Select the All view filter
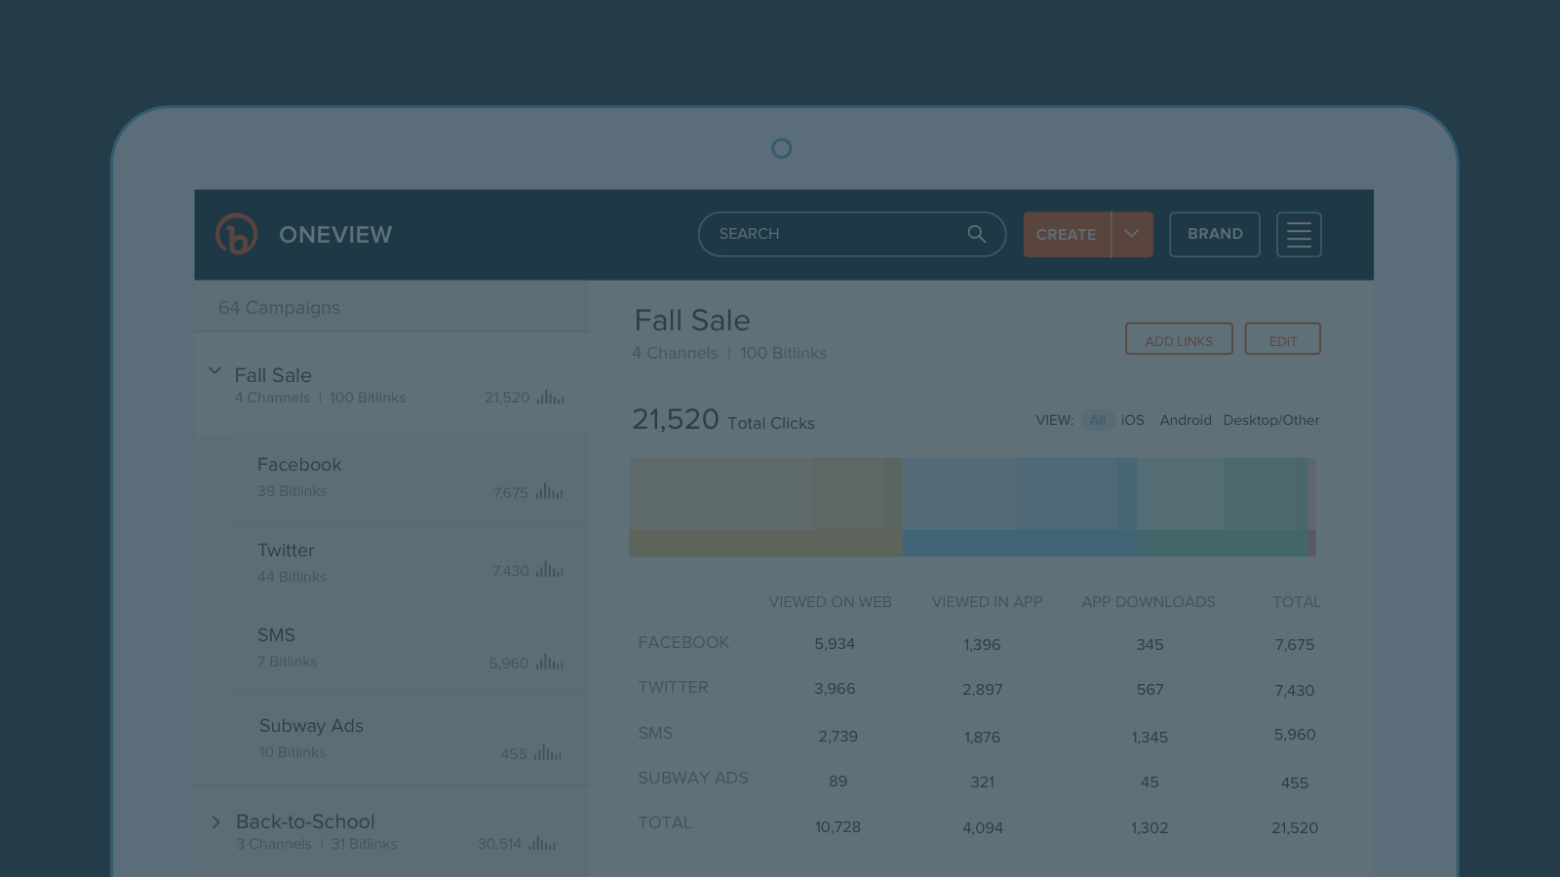This screenshot has height=877, width=1560. (1098, 420)
